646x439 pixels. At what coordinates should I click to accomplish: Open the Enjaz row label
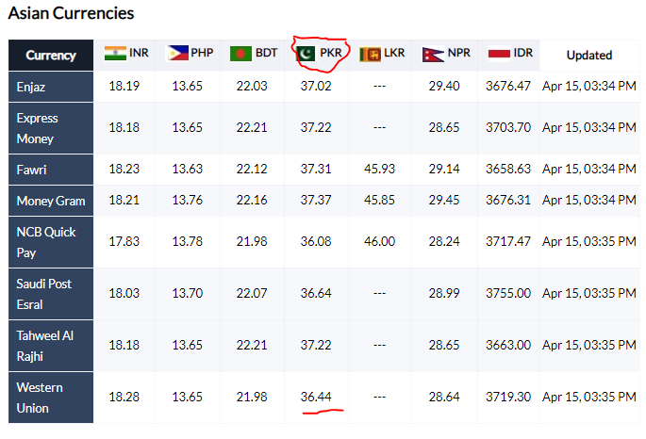click(51, 87)
